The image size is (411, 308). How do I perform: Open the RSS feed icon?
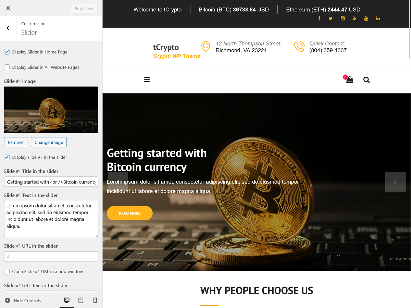click(354, 18)
